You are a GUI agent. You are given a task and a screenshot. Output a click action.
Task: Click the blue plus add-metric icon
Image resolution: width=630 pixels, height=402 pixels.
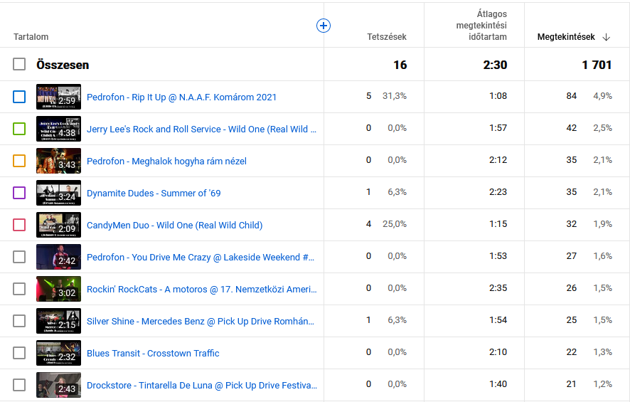(x=323, y=26)
